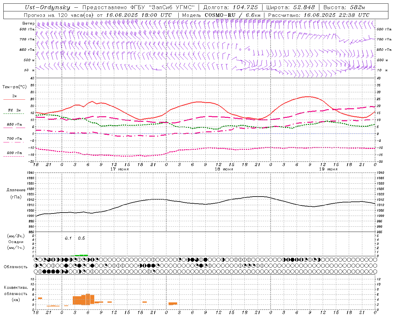Click the green precipitation bar
The image size is (393, 315).
[x=81, y=255]
